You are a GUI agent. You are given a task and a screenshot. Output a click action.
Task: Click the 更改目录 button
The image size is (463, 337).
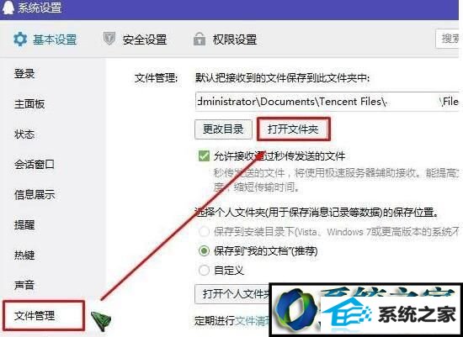tap(223, 129)
